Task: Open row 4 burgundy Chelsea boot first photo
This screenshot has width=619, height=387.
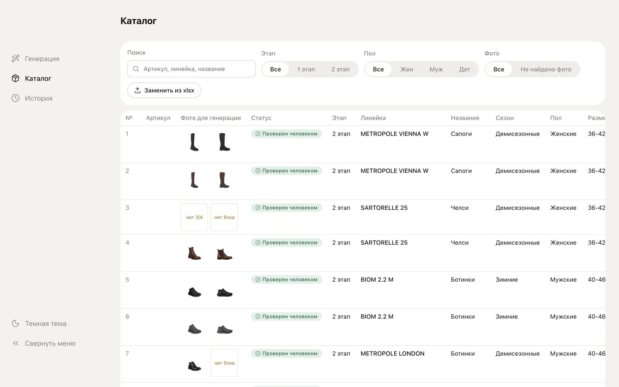Action: 194,253
